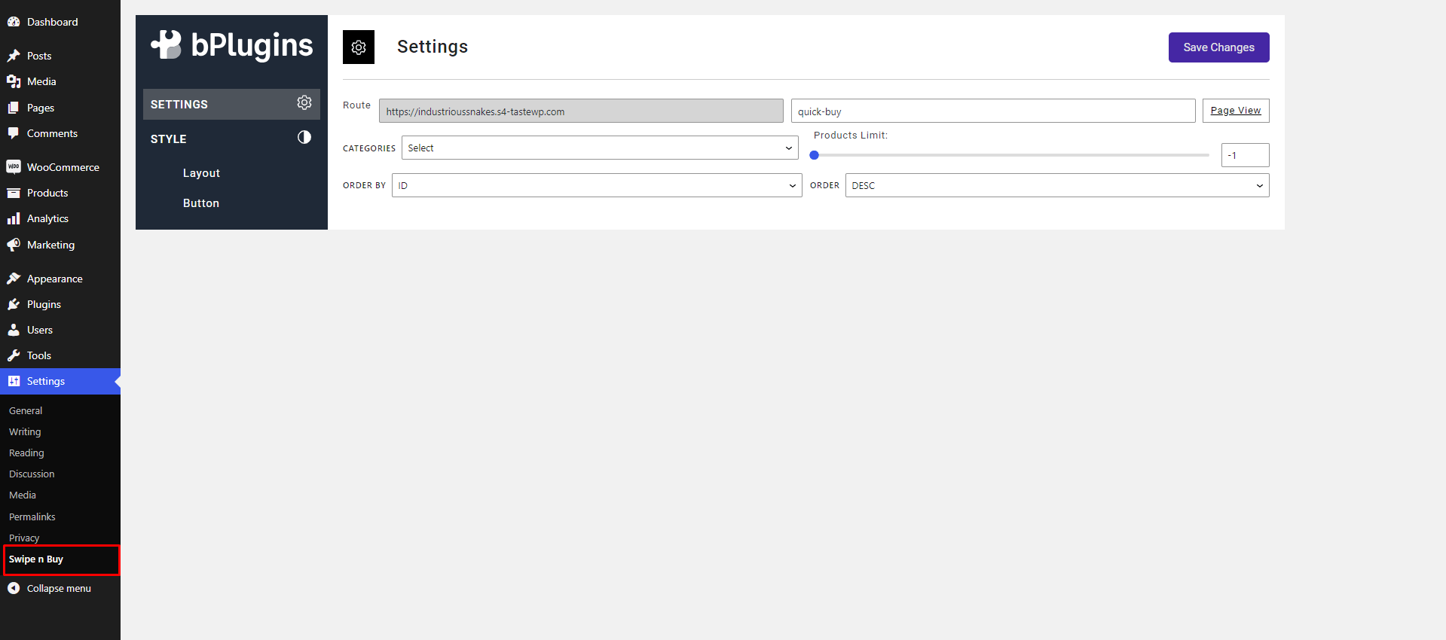This screenshot has height=640, width=1446.
Task: Click the gear icon in SETTINGS tab
Action: tap(304, 102)
